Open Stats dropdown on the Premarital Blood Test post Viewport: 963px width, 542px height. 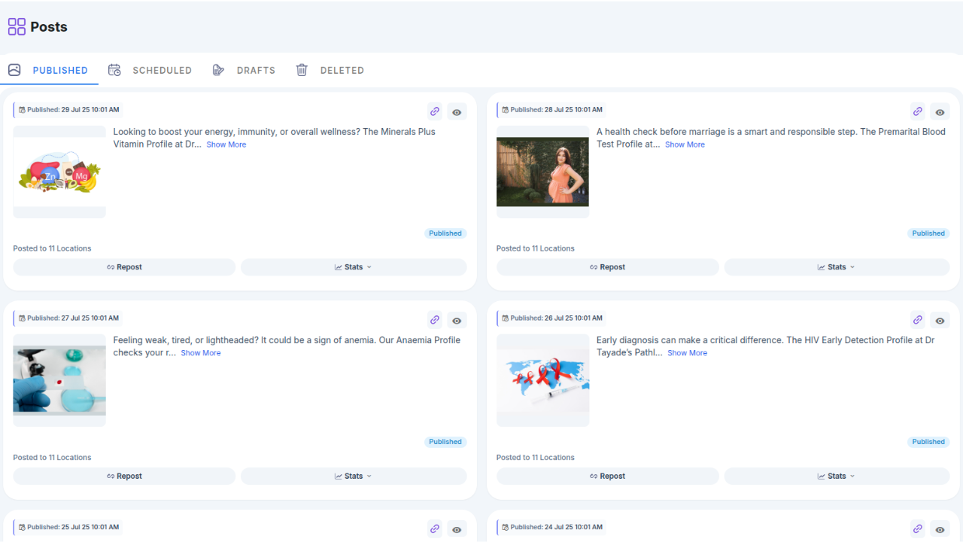836,266
